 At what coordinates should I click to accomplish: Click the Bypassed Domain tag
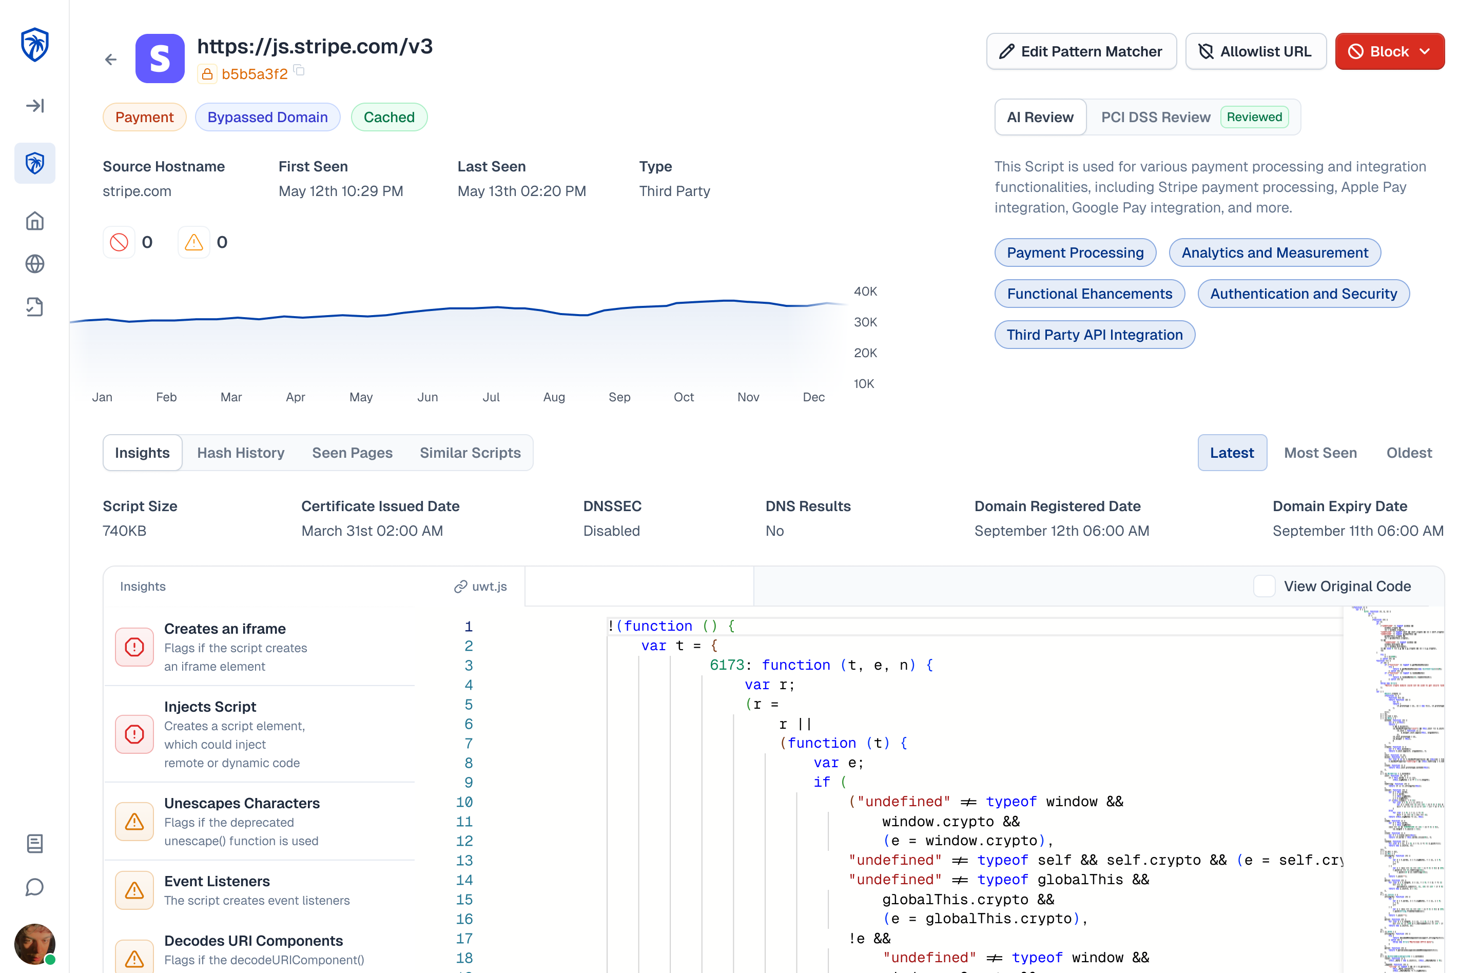(x=268, y=116)
